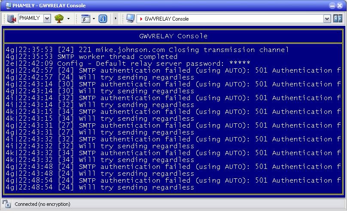
Task: Click the Connected (no encryption) status text
Action: (x=42, y=204)
